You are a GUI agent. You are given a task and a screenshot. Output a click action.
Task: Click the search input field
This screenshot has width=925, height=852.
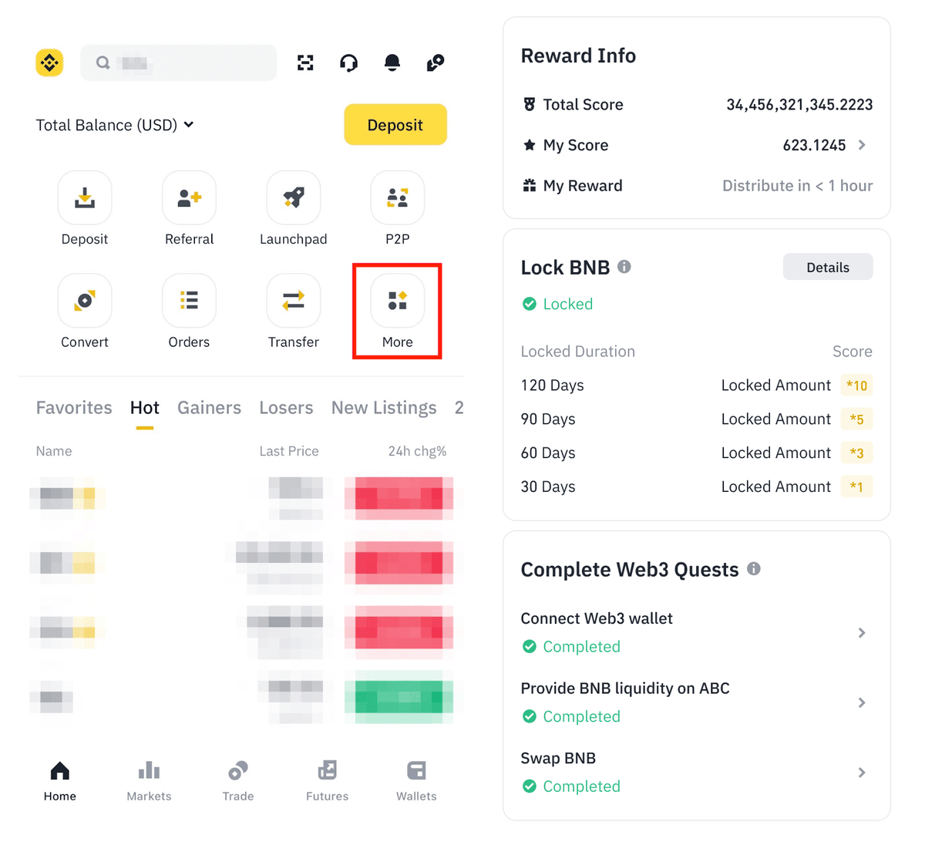pyautogui.click(x=178, y=62)
